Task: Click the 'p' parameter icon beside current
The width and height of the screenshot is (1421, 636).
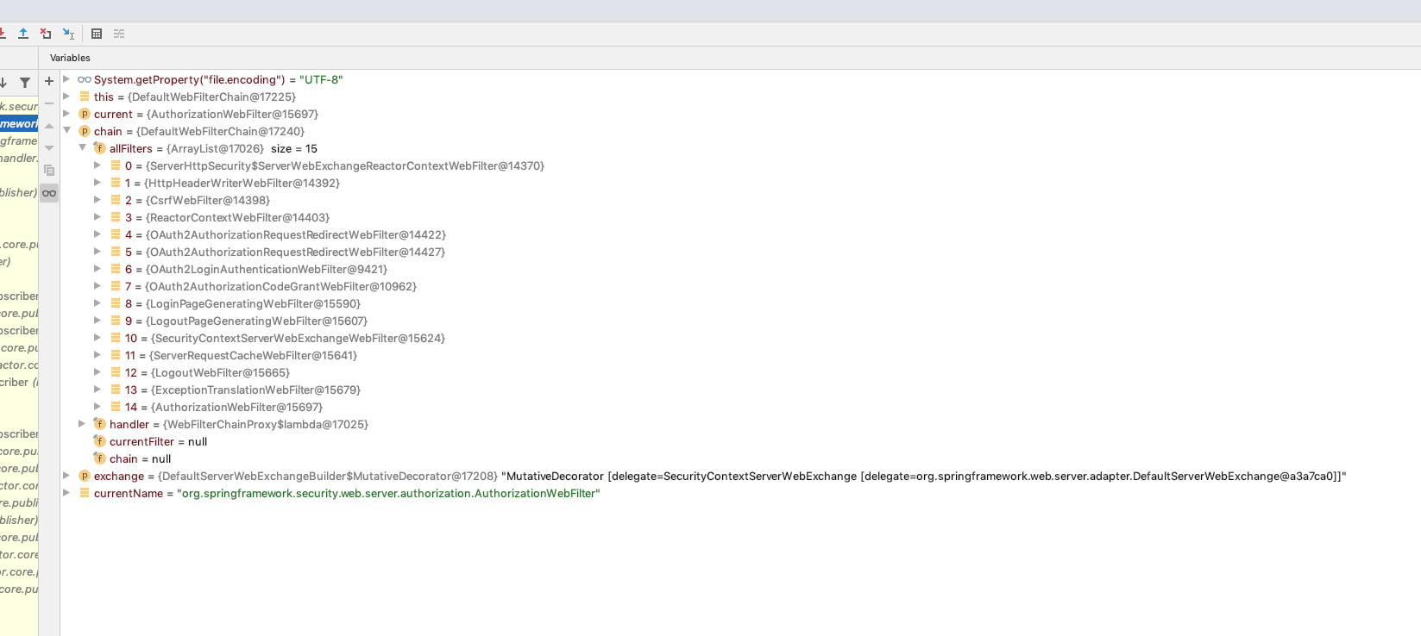Action: [85, 114]
